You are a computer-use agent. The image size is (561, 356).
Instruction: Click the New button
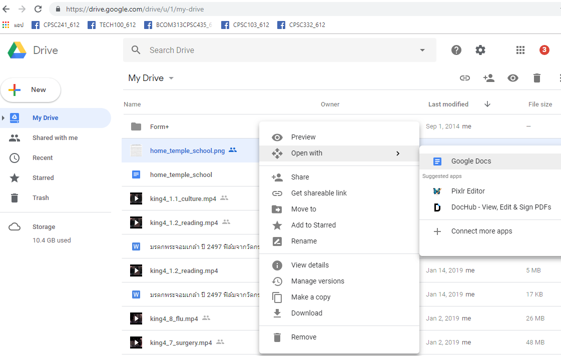(31, 90)
